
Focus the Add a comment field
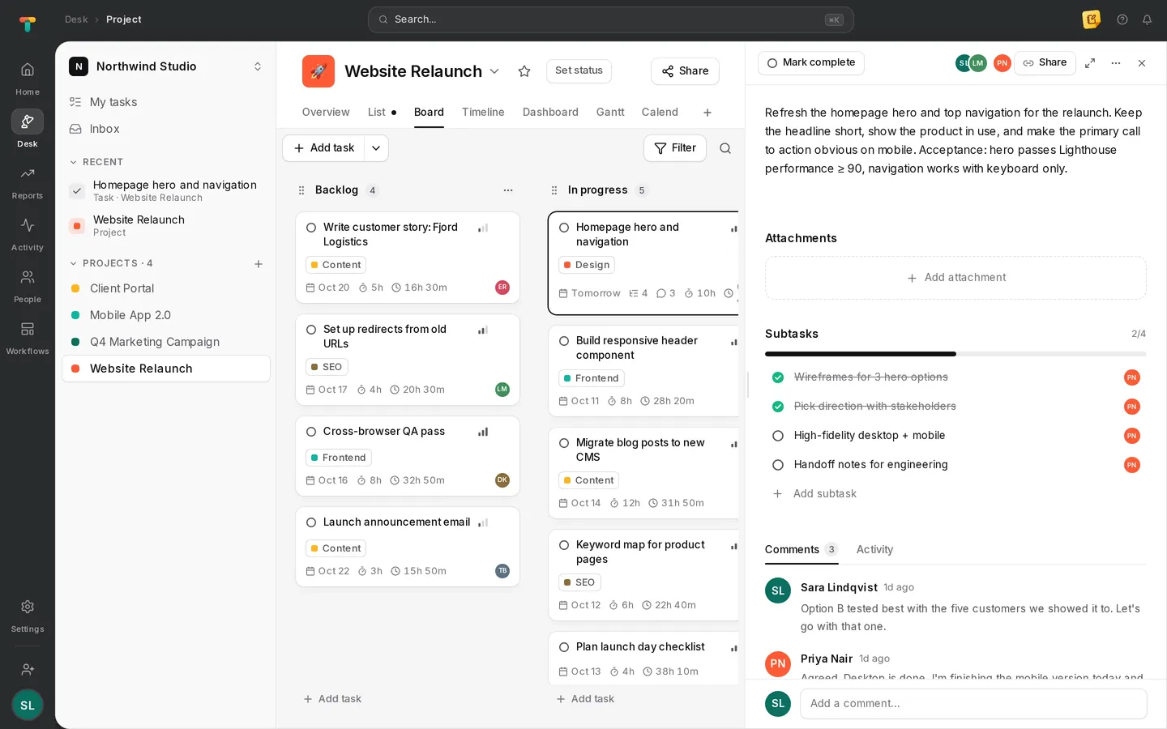point(973,704)
